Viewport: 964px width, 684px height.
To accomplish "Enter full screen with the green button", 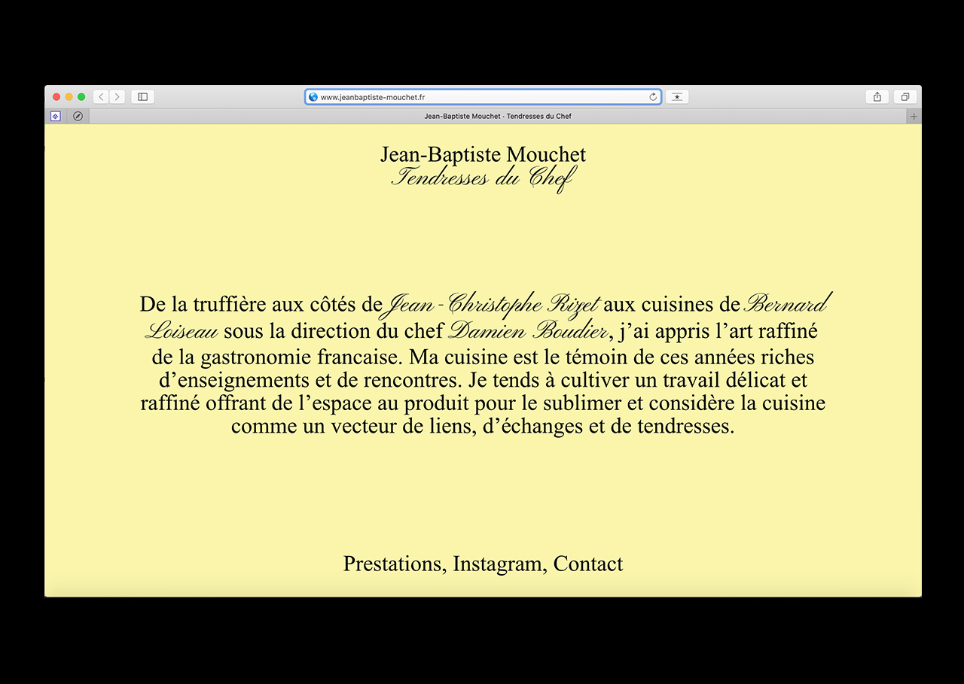I will pos(81,97).
